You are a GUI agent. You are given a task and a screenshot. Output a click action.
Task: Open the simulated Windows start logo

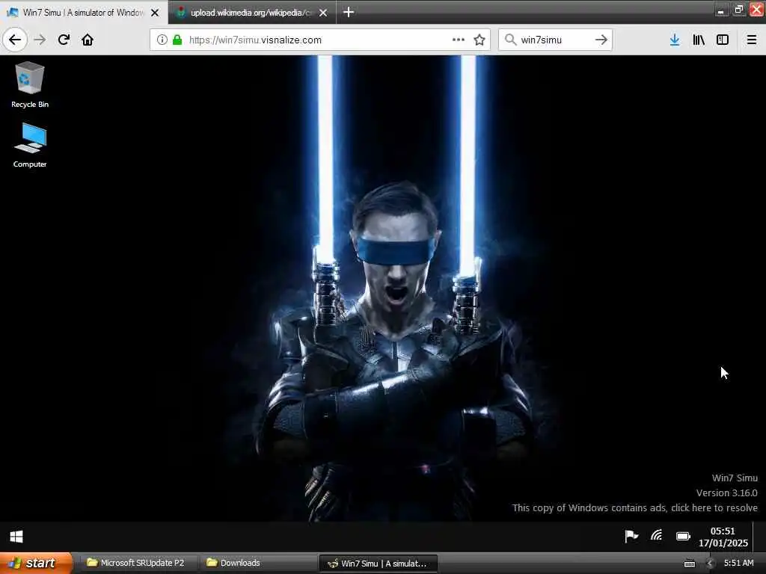(16, 537)
